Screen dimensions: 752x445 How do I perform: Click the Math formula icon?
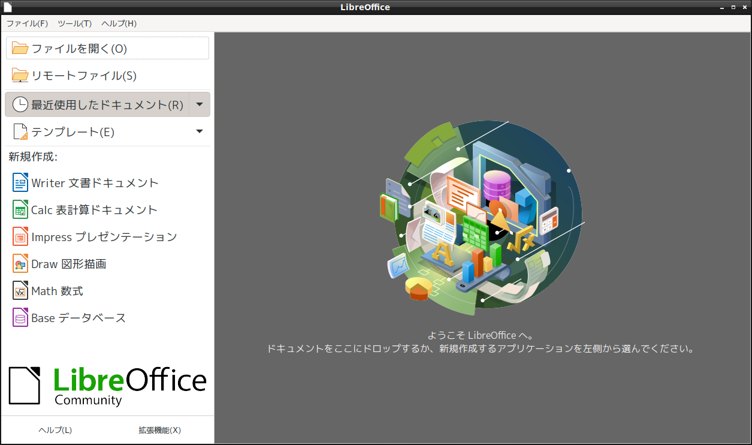[20, 291]
